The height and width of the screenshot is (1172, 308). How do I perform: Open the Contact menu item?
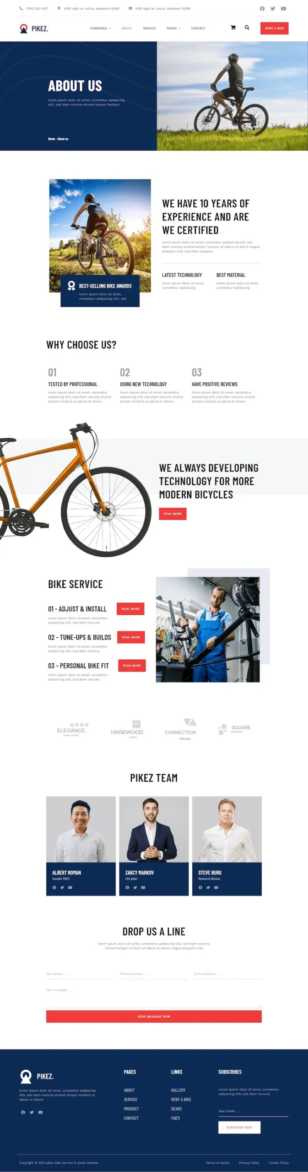[198, 28]
